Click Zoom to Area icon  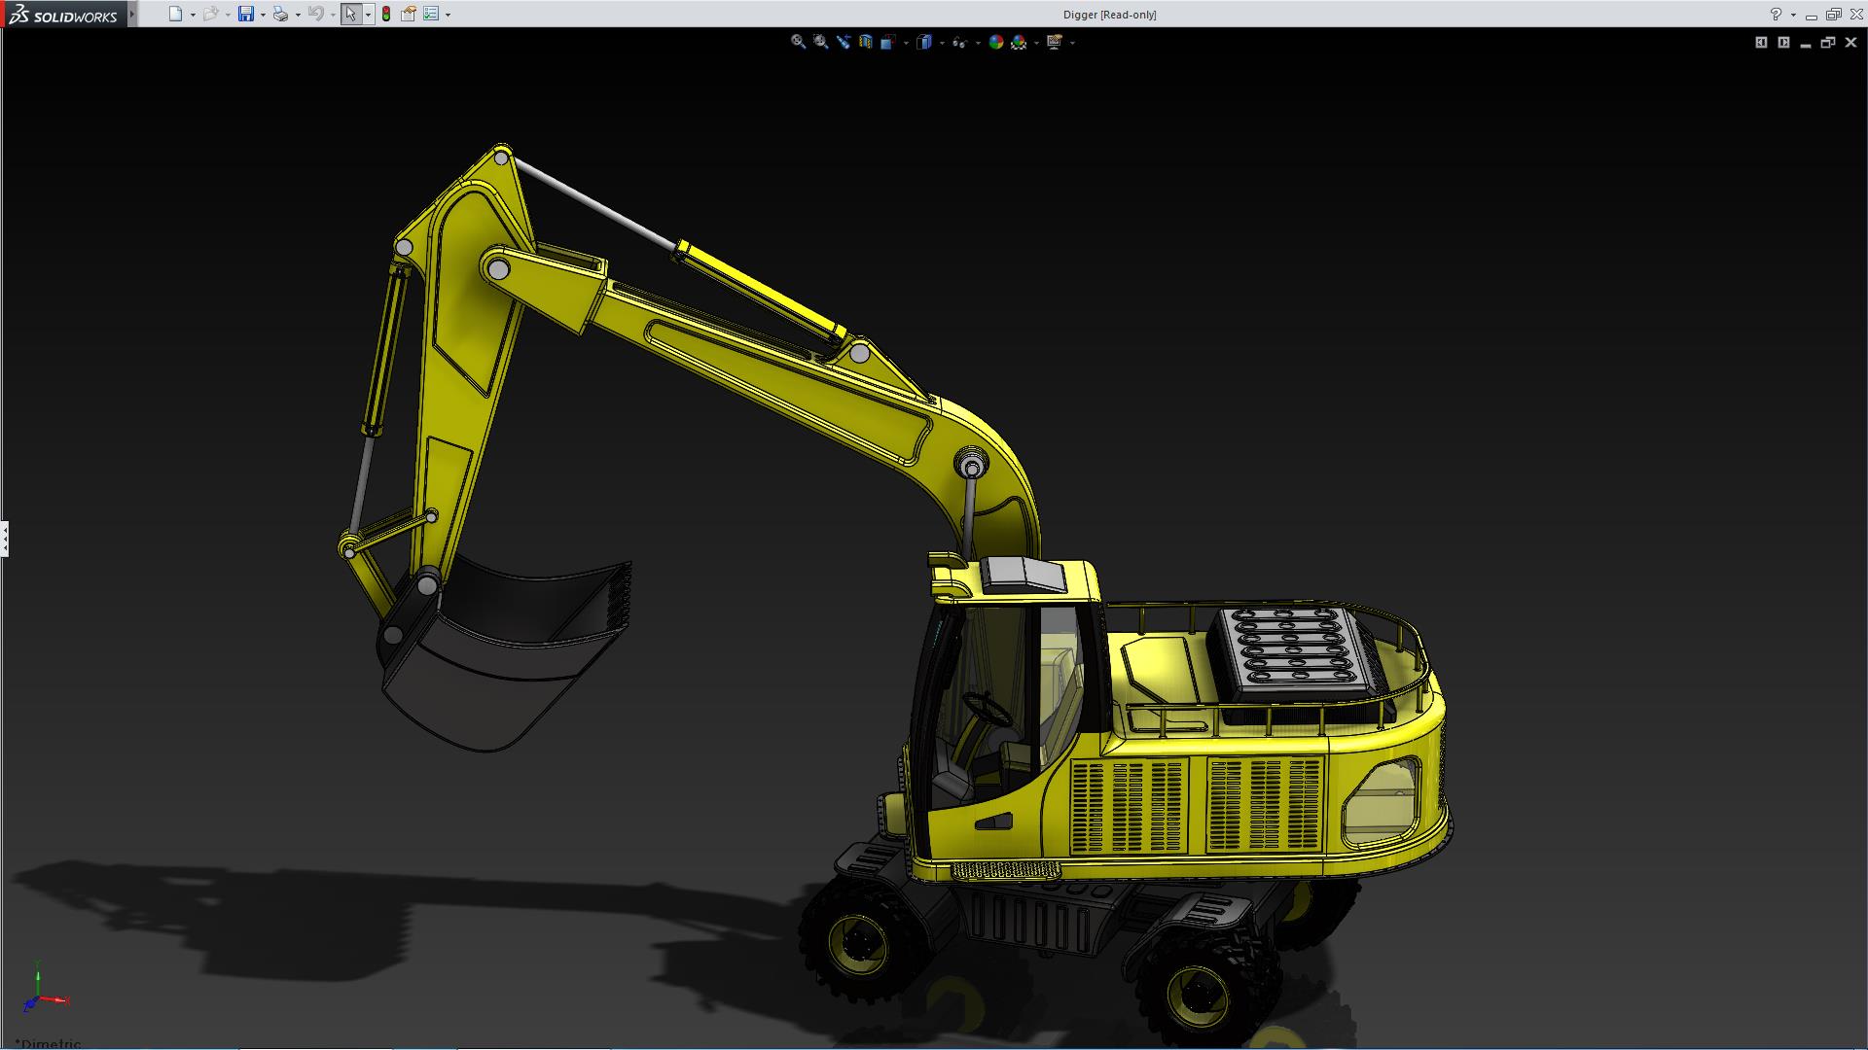click(x=820, y=42)
